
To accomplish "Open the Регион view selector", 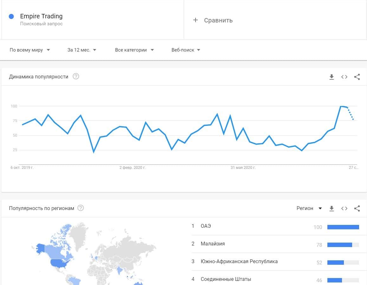I will [x=309, y=208].
